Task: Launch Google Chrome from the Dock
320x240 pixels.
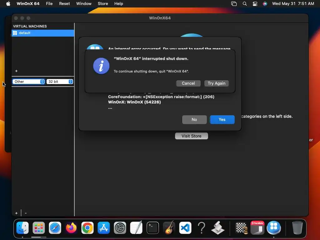Action: (x=87, y=228)
